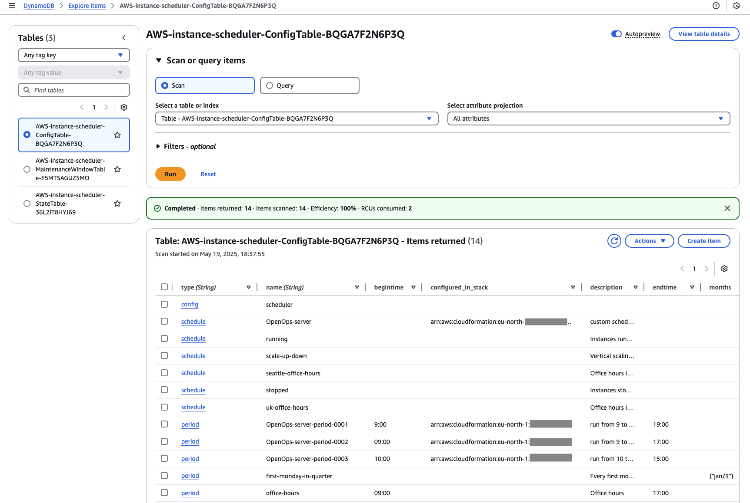
Task: Open the attribute projection dropdown
Action: tap(589, 118)
